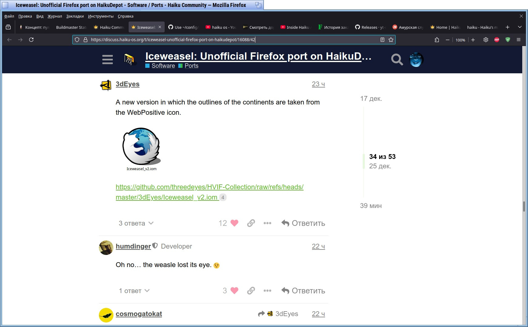Like humdinger's post with the heart
528x327 pixels.
click(x=234, y=291)
